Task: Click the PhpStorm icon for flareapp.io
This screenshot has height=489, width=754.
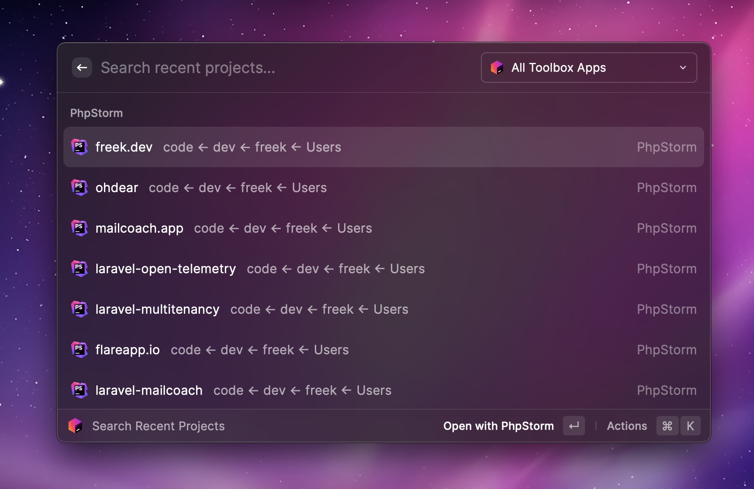Action: (79, 350)
